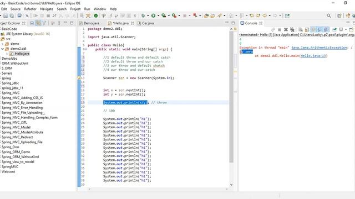Minimize the editor area

coord(227,22)
